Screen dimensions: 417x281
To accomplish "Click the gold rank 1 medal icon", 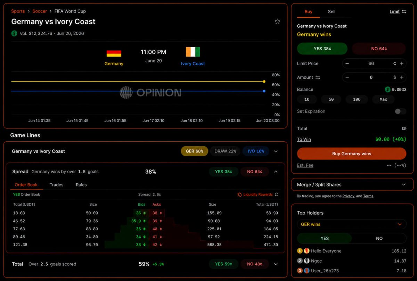I will click(x=300, y=251).
